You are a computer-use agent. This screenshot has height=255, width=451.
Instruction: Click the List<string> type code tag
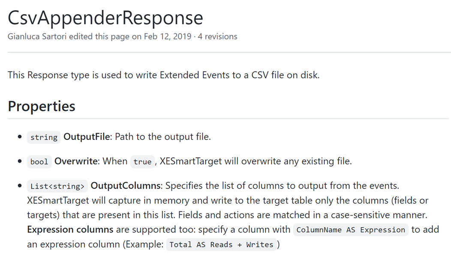pyautogui.click(x=57, y=186)
